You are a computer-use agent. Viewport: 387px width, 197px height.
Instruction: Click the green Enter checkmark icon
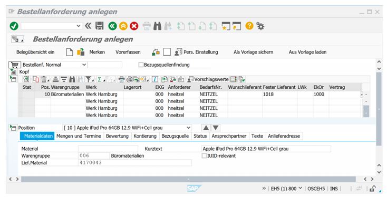[14, 26]
